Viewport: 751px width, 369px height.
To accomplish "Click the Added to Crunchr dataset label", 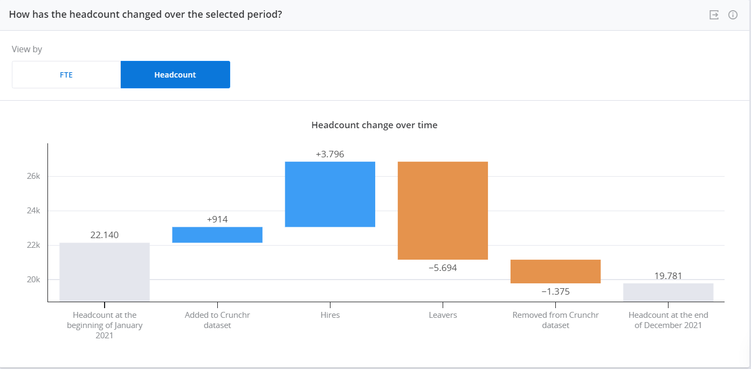I will pos(217,320).
